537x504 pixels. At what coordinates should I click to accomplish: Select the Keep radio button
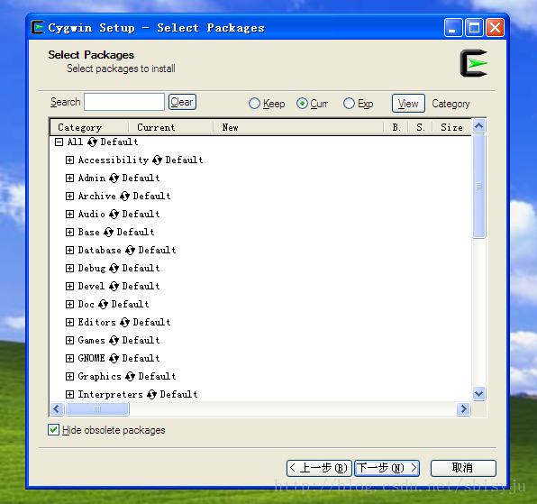(254, 104)
